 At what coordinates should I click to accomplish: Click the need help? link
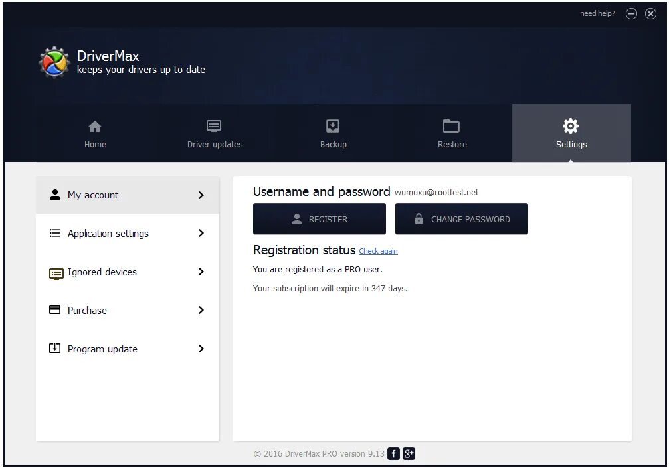(597, 13)
